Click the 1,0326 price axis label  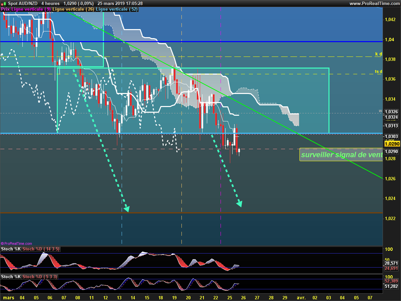pyautogui.click(x=392, y=112)
